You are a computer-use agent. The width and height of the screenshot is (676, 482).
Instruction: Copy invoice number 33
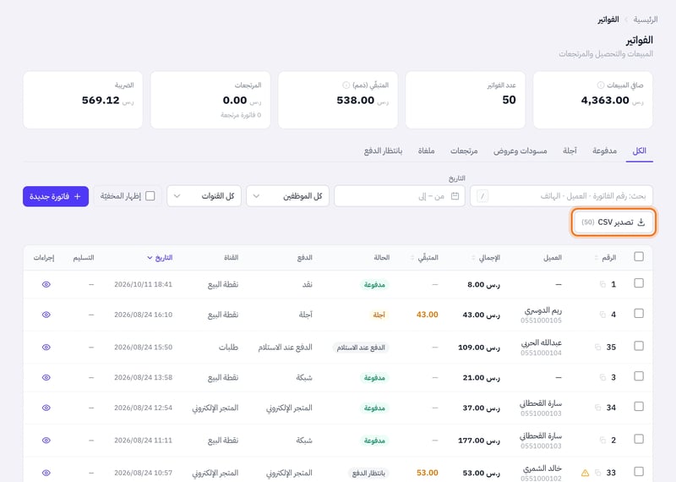[x=598, y=473]
